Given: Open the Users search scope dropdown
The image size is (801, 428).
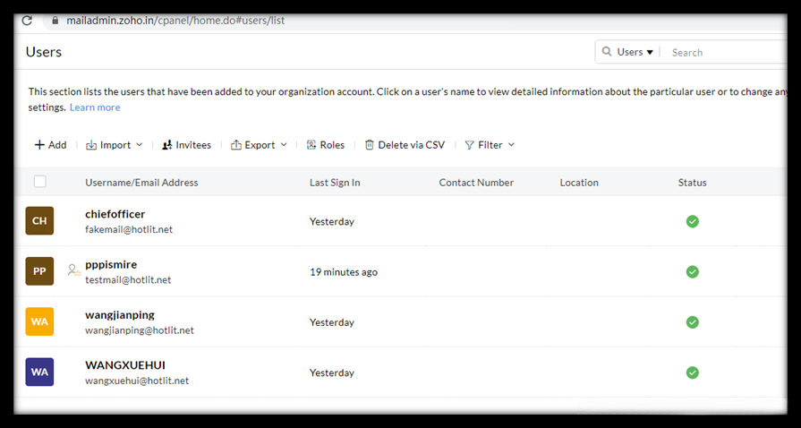Looking at the screenshot, I should [x=635, y=52].
